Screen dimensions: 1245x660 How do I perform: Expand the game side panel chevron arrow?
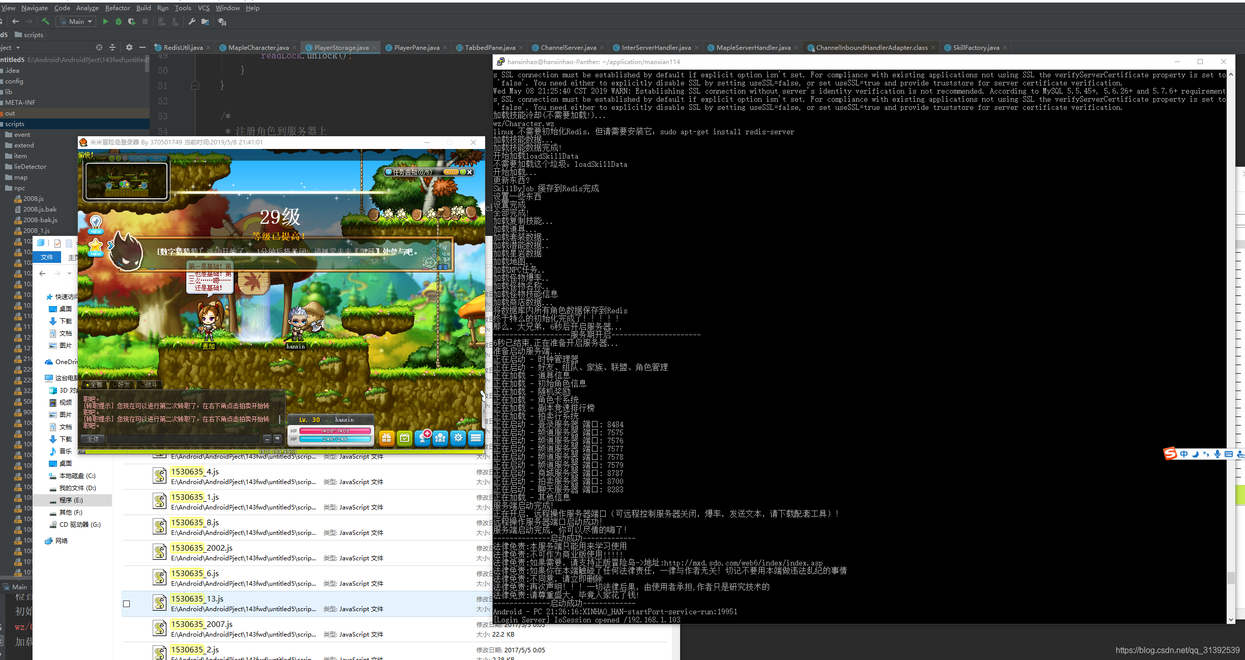tap(110, 246)
